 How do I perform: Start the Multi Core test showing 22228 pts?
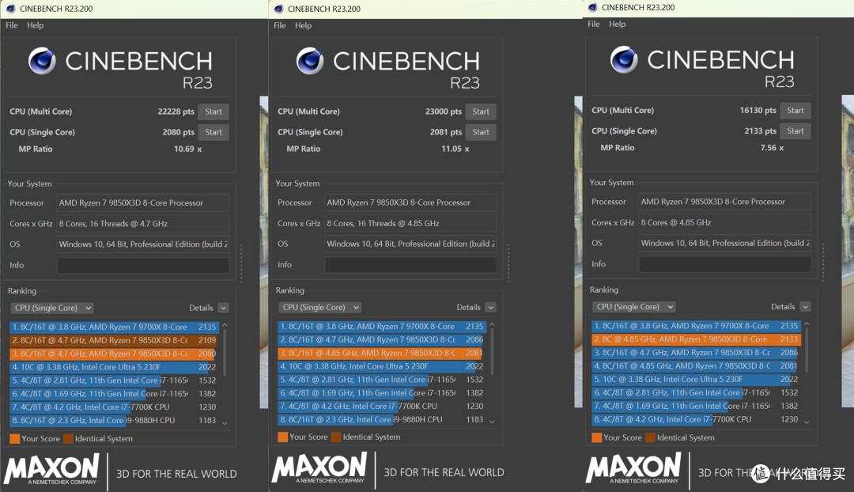(213, 112)
